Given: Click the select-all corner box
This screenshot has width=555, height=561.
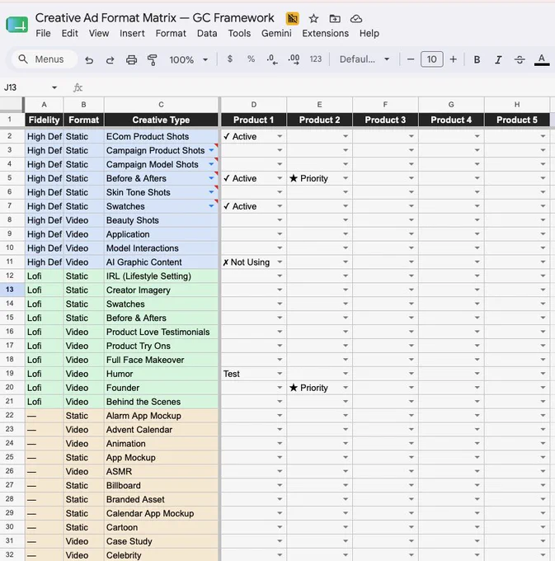Looking at the screenshot, I should coord(12,105).
